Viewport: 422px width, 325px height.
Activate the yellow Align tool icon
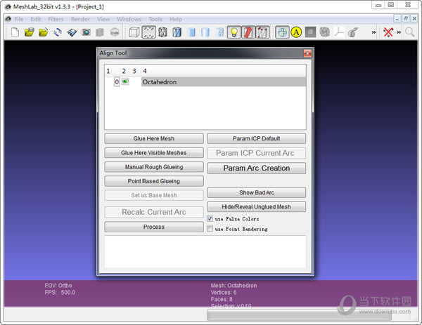pos(296,32)
